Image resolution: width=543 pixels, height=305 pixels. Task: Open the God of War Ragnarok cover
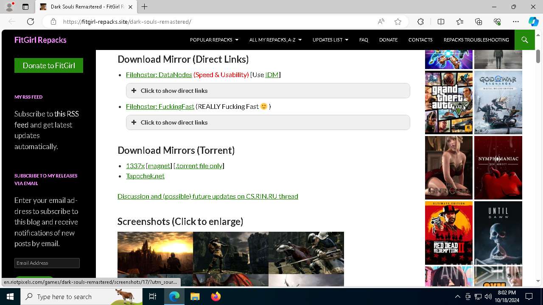pyautogui.click(x=498, y=103)
